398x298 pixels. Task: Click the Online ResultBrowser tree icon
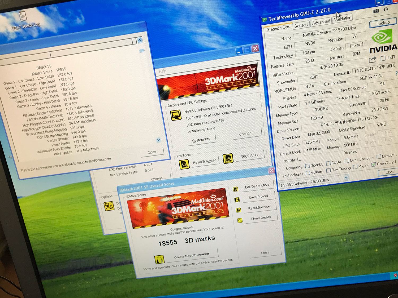point(159,260)
